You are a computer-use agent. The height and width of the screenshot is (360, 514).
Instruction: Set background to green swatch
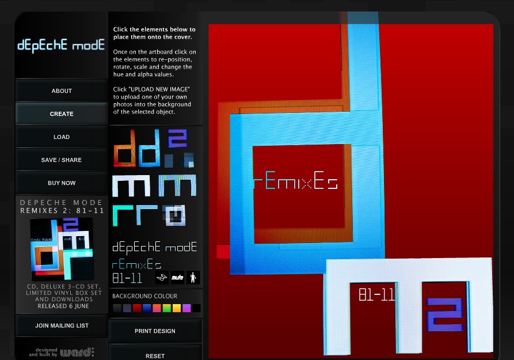(x=167, y=308)
